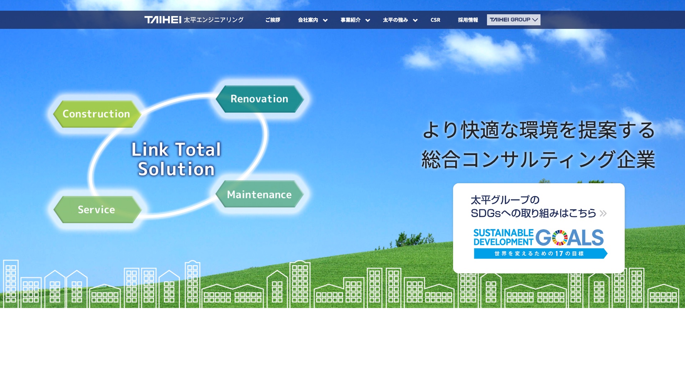Open the 太平の強み menu item
Image resolution: width=685 pixels, height=385 pixels.
tap(395, 20)
